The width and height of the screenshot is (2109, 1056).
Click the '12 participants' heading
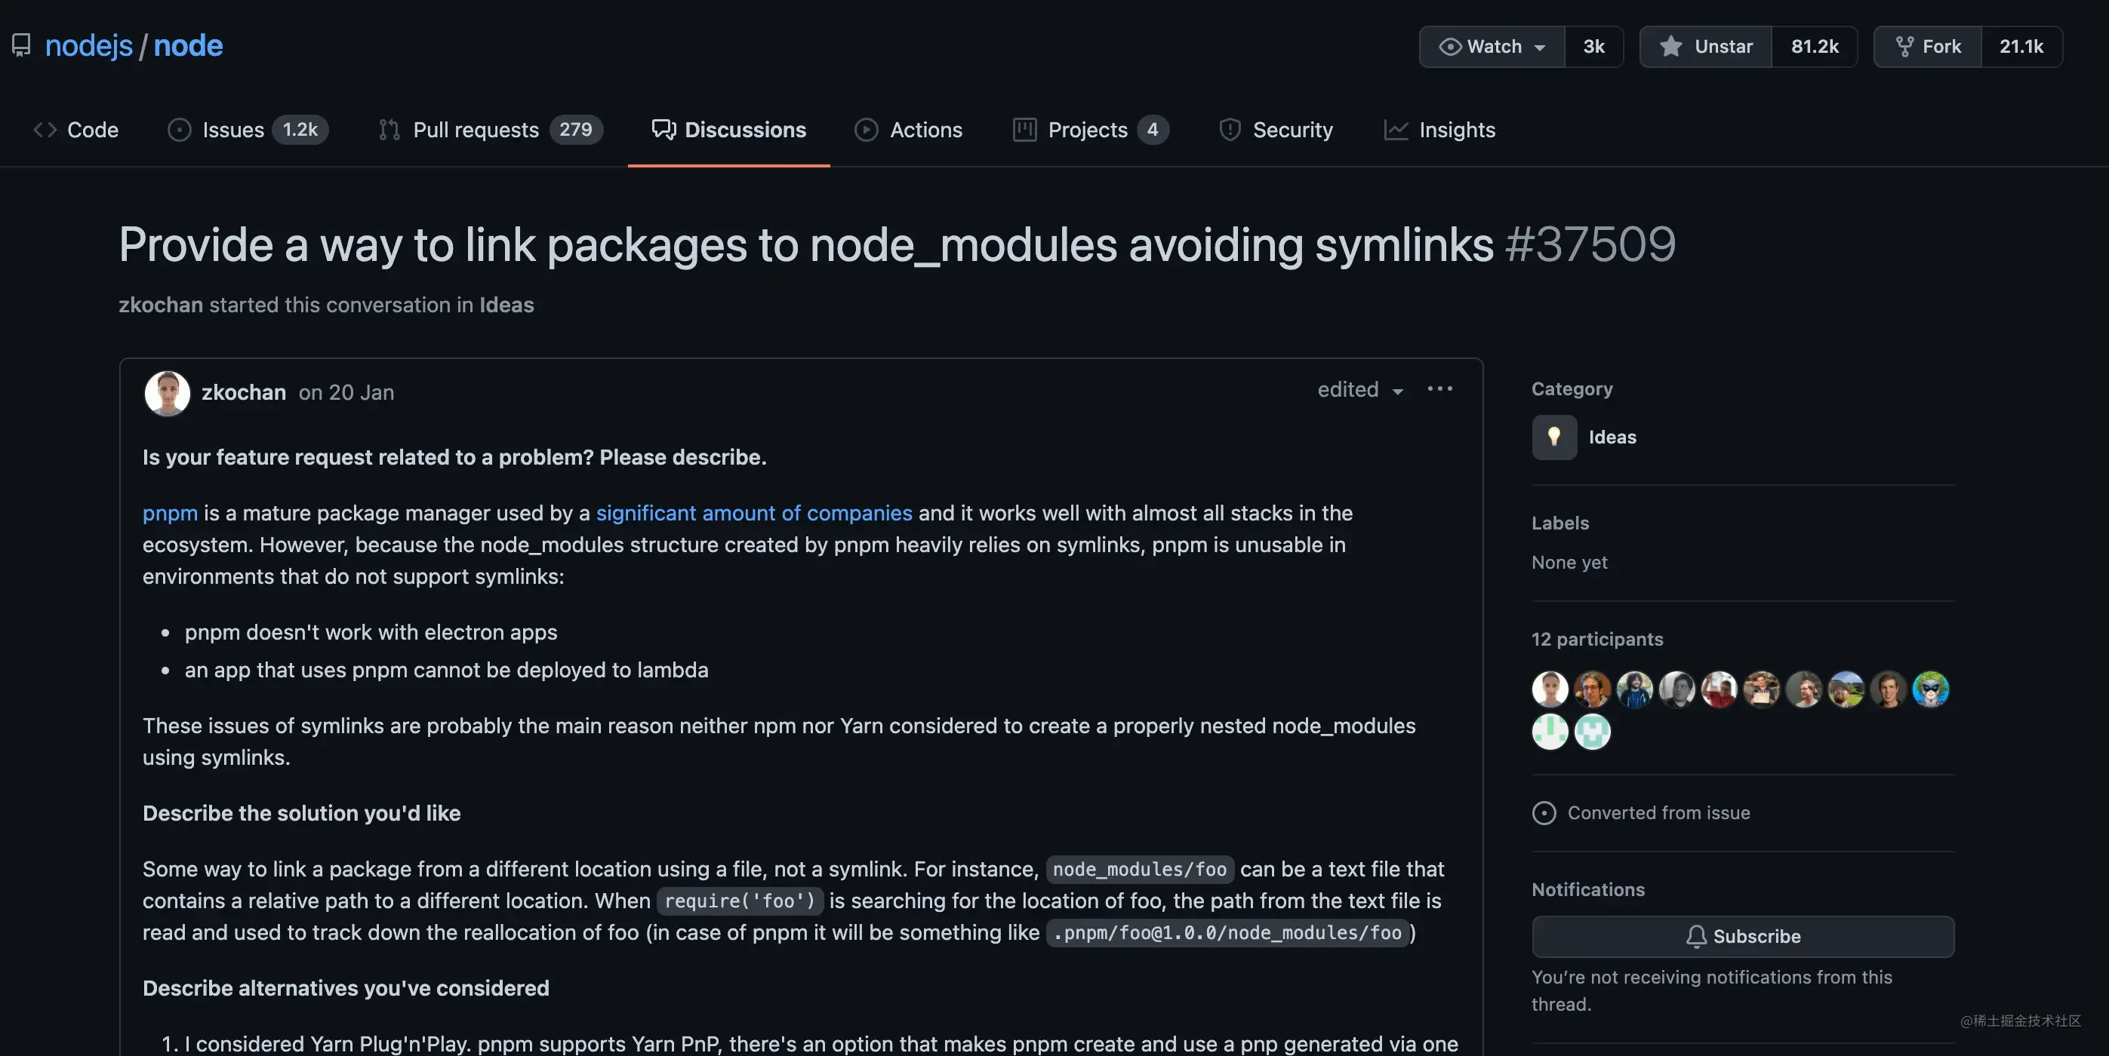coord(1597,639)
